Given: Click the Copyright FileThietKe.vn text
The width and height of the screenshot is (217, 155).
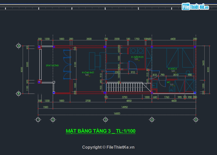Looking at the screenshot, I should click(x=108, y=147).
